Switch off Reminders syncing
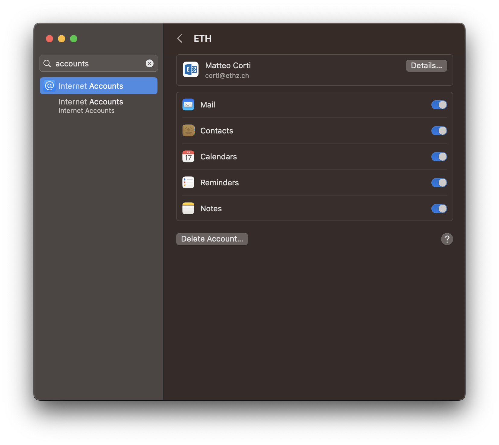 click(x=439, y=183)
